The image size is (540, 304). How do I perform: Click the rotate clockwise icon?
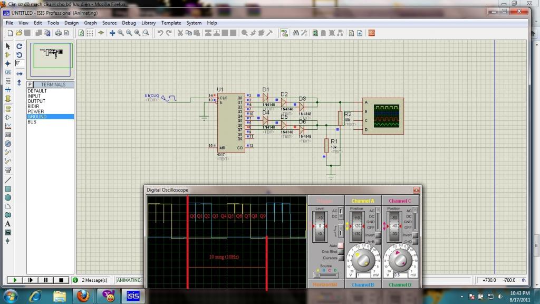click(20, 46)
